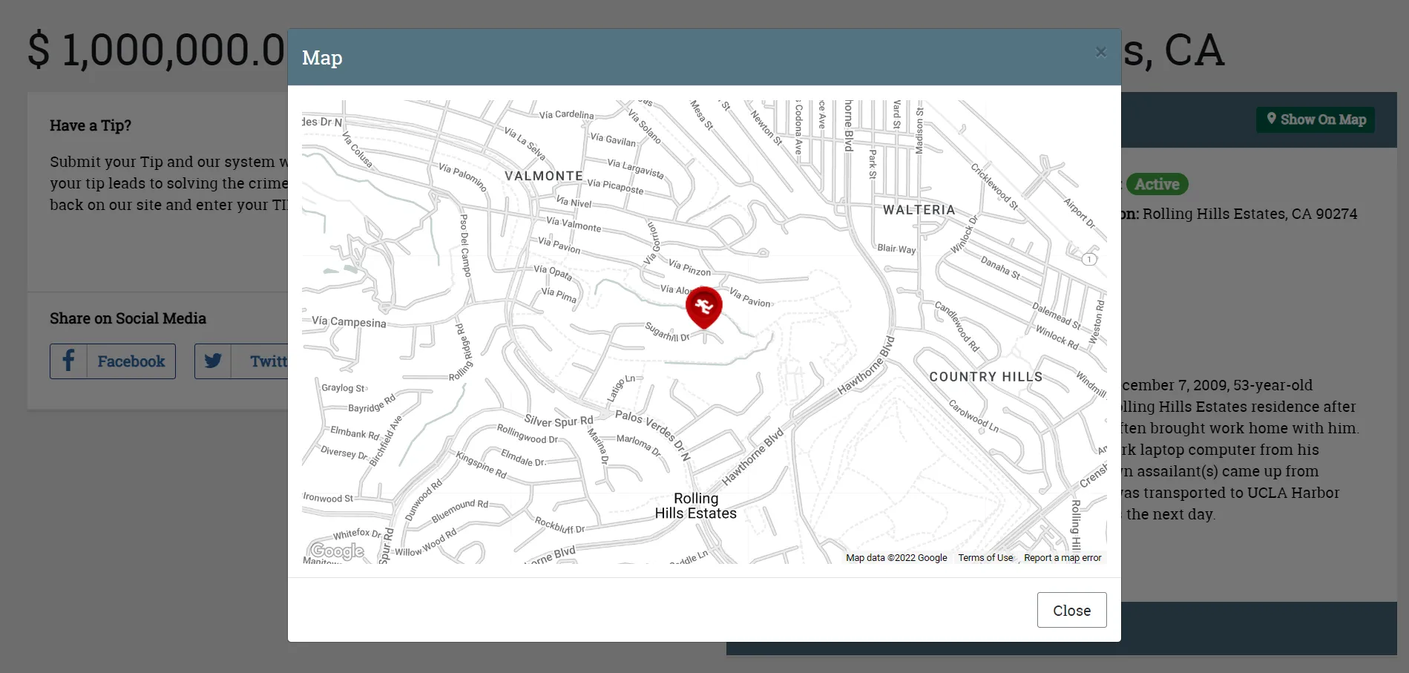The width and height of the screenshot is (1409, 673).
Task: Click the Rolling Hills Estates city label
Action: 695,506
